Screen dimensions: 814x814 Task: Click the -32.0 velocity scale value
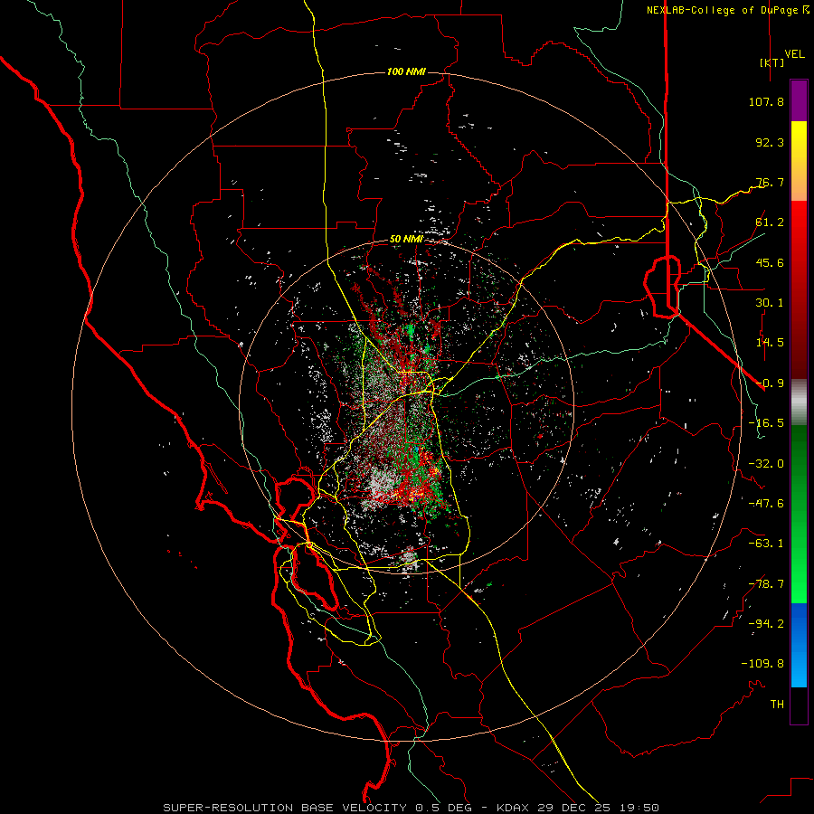pyautogui.click(x=766, y=464)
